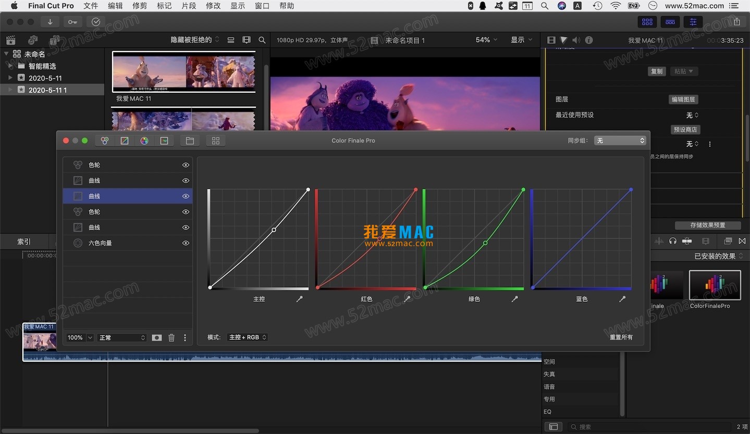Screen dimensions: 750x434
Task: Open the info inspector icon
Action: 589,40
